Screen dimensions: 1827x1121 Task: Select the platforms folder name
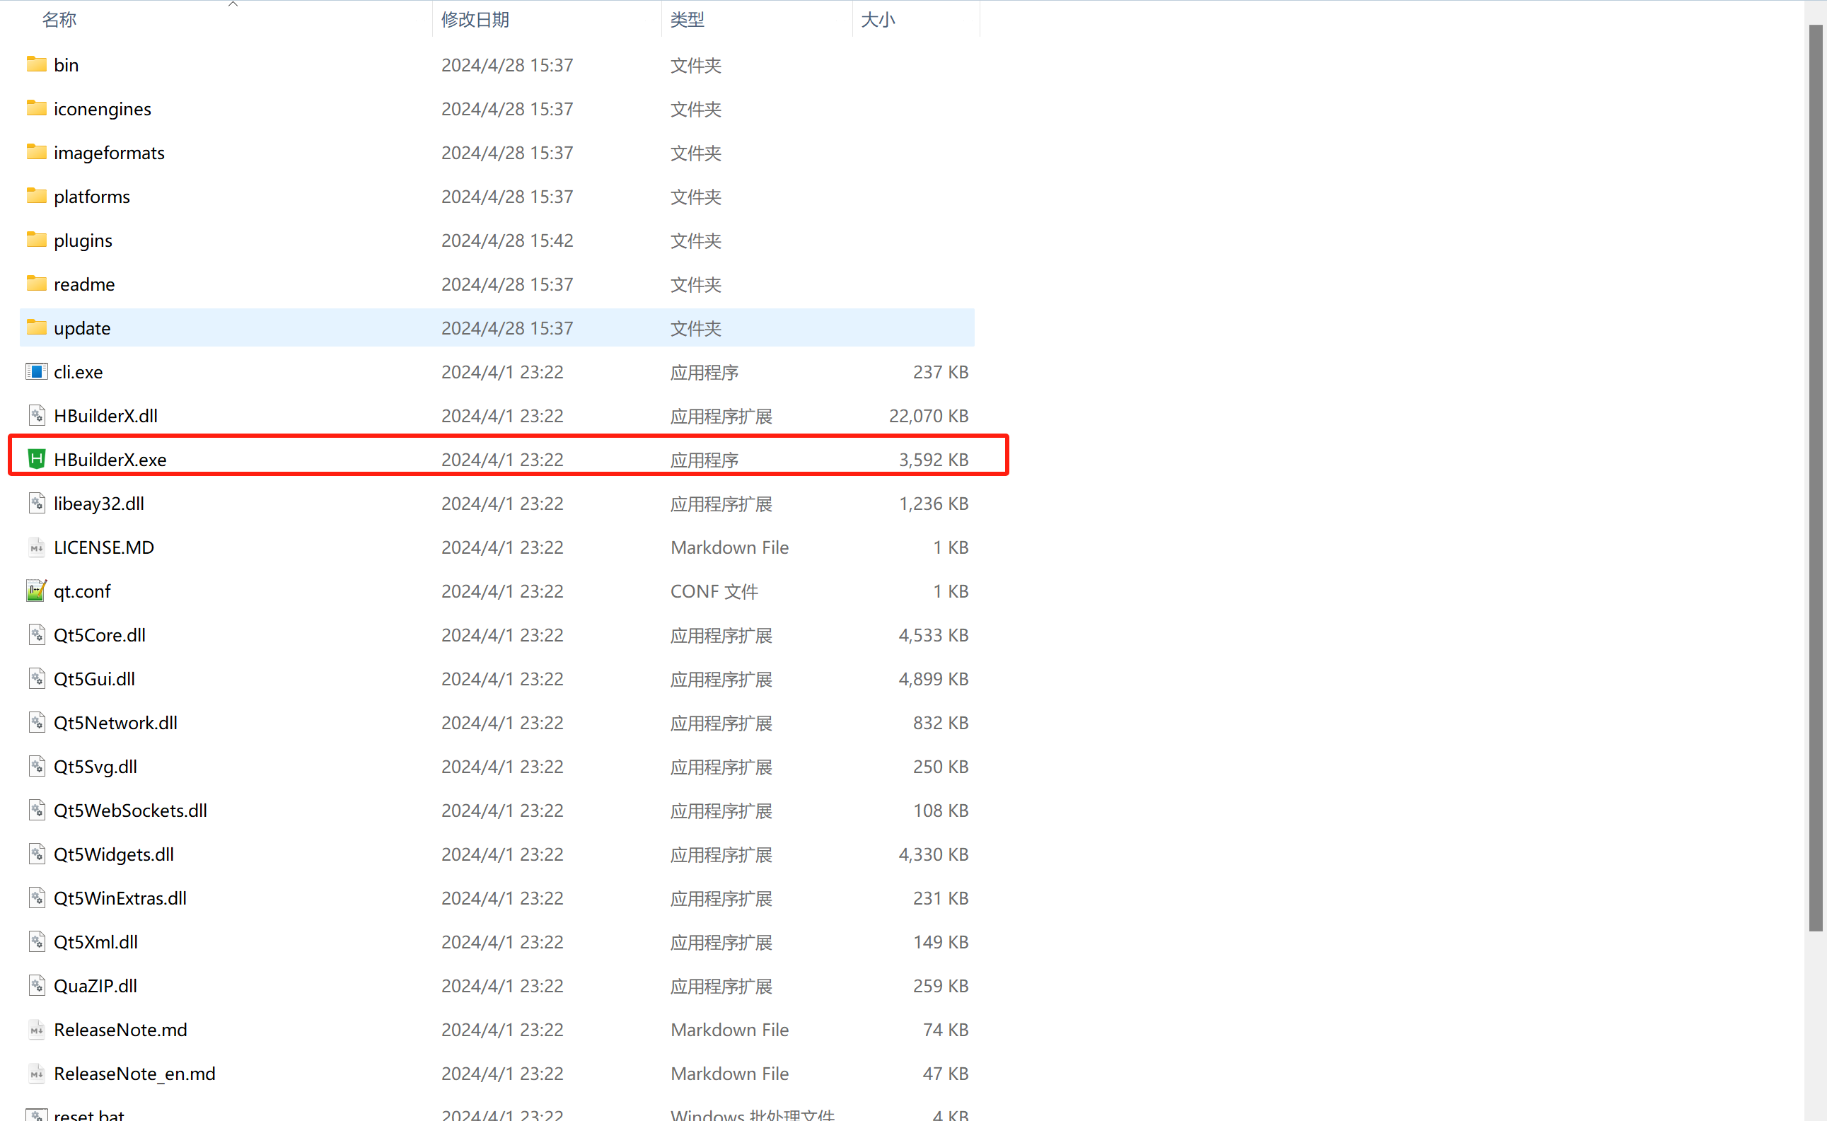point(92,197)
